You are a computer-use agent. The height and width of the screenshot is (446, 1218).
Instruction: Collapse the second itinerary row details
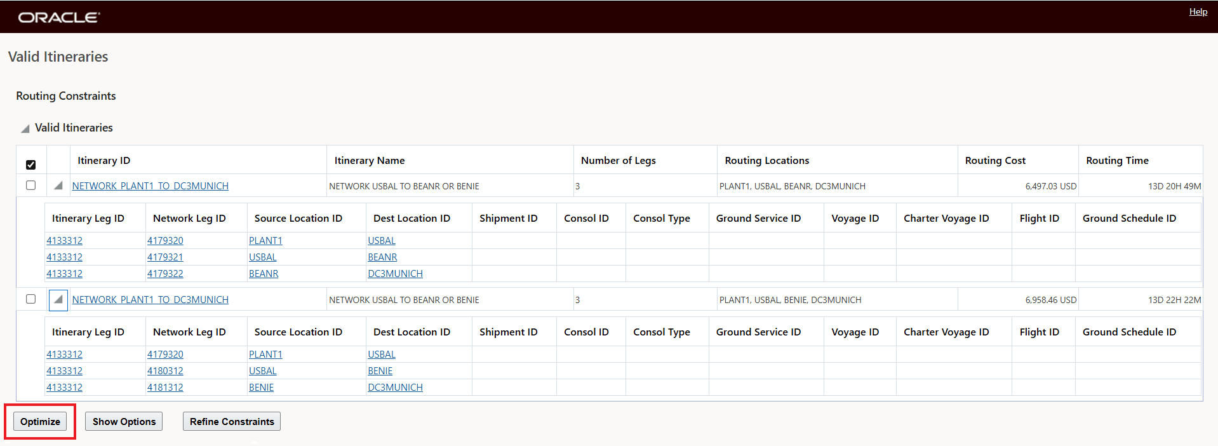[58, 299]
